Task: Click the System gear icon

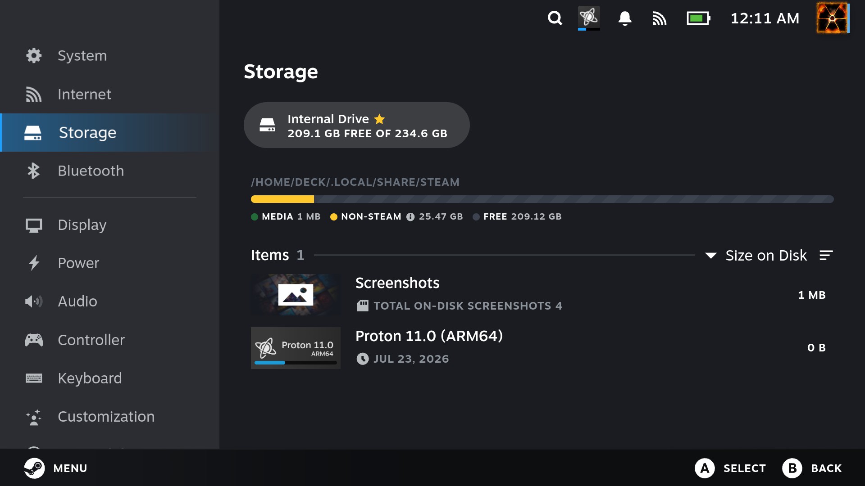Action: coord(34,55)
